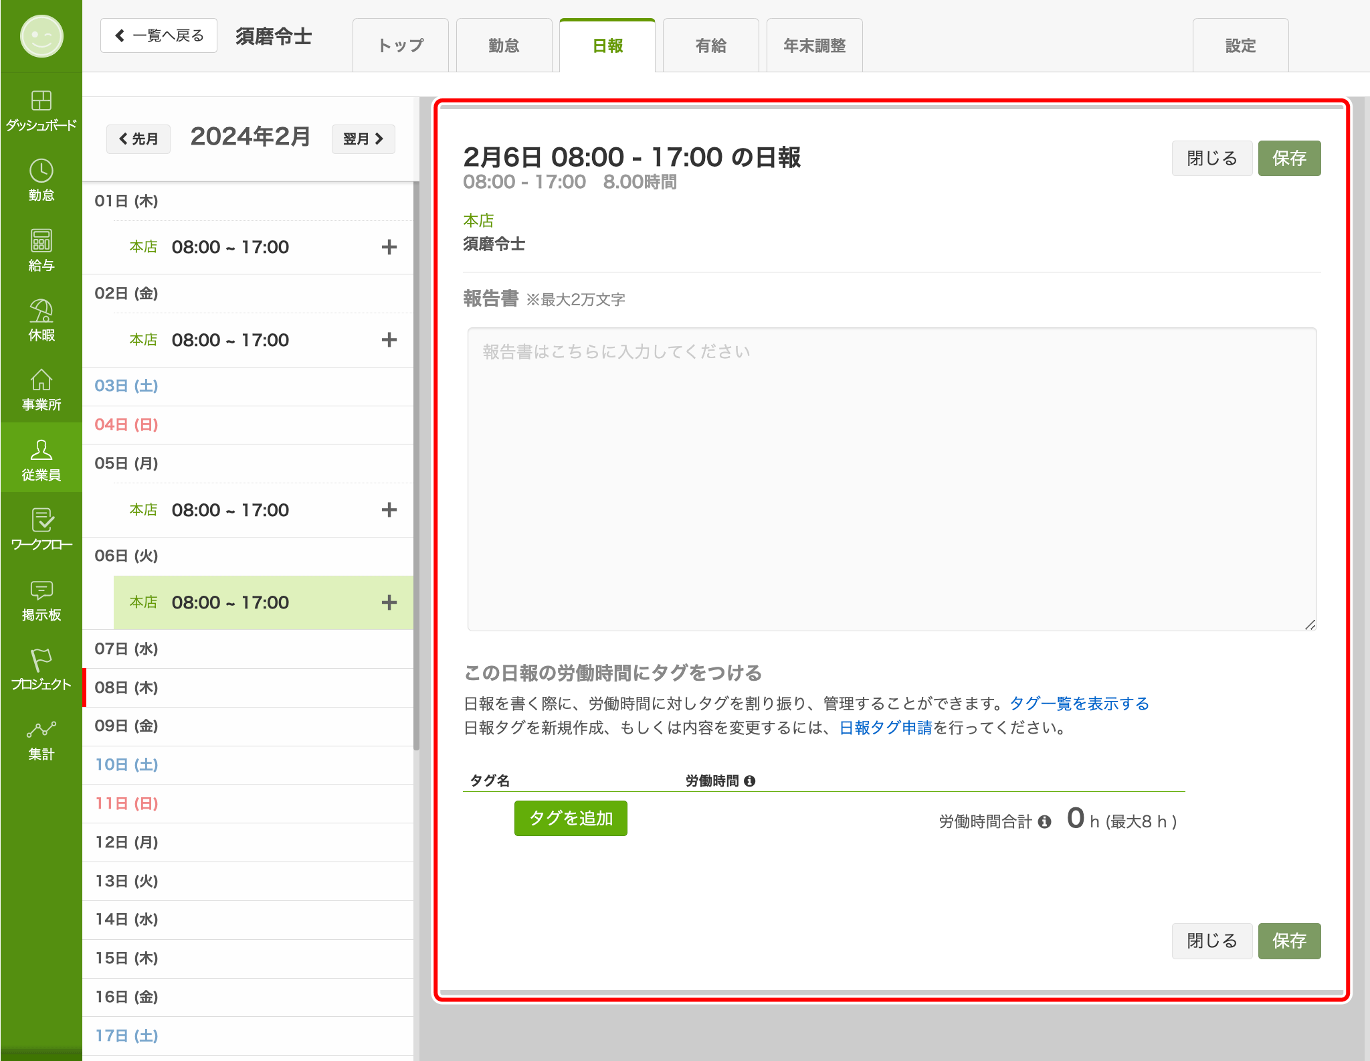The width and height of the screenshot is (1370, 1061).
Task: Go to previous month with 先月
Action: (138, 139)
